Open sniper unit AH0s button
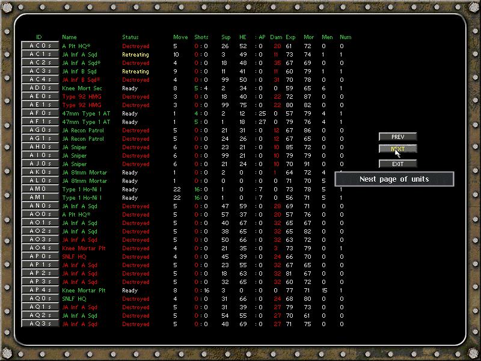This screenshot has width=481, height=361. [x=40, y=147]
